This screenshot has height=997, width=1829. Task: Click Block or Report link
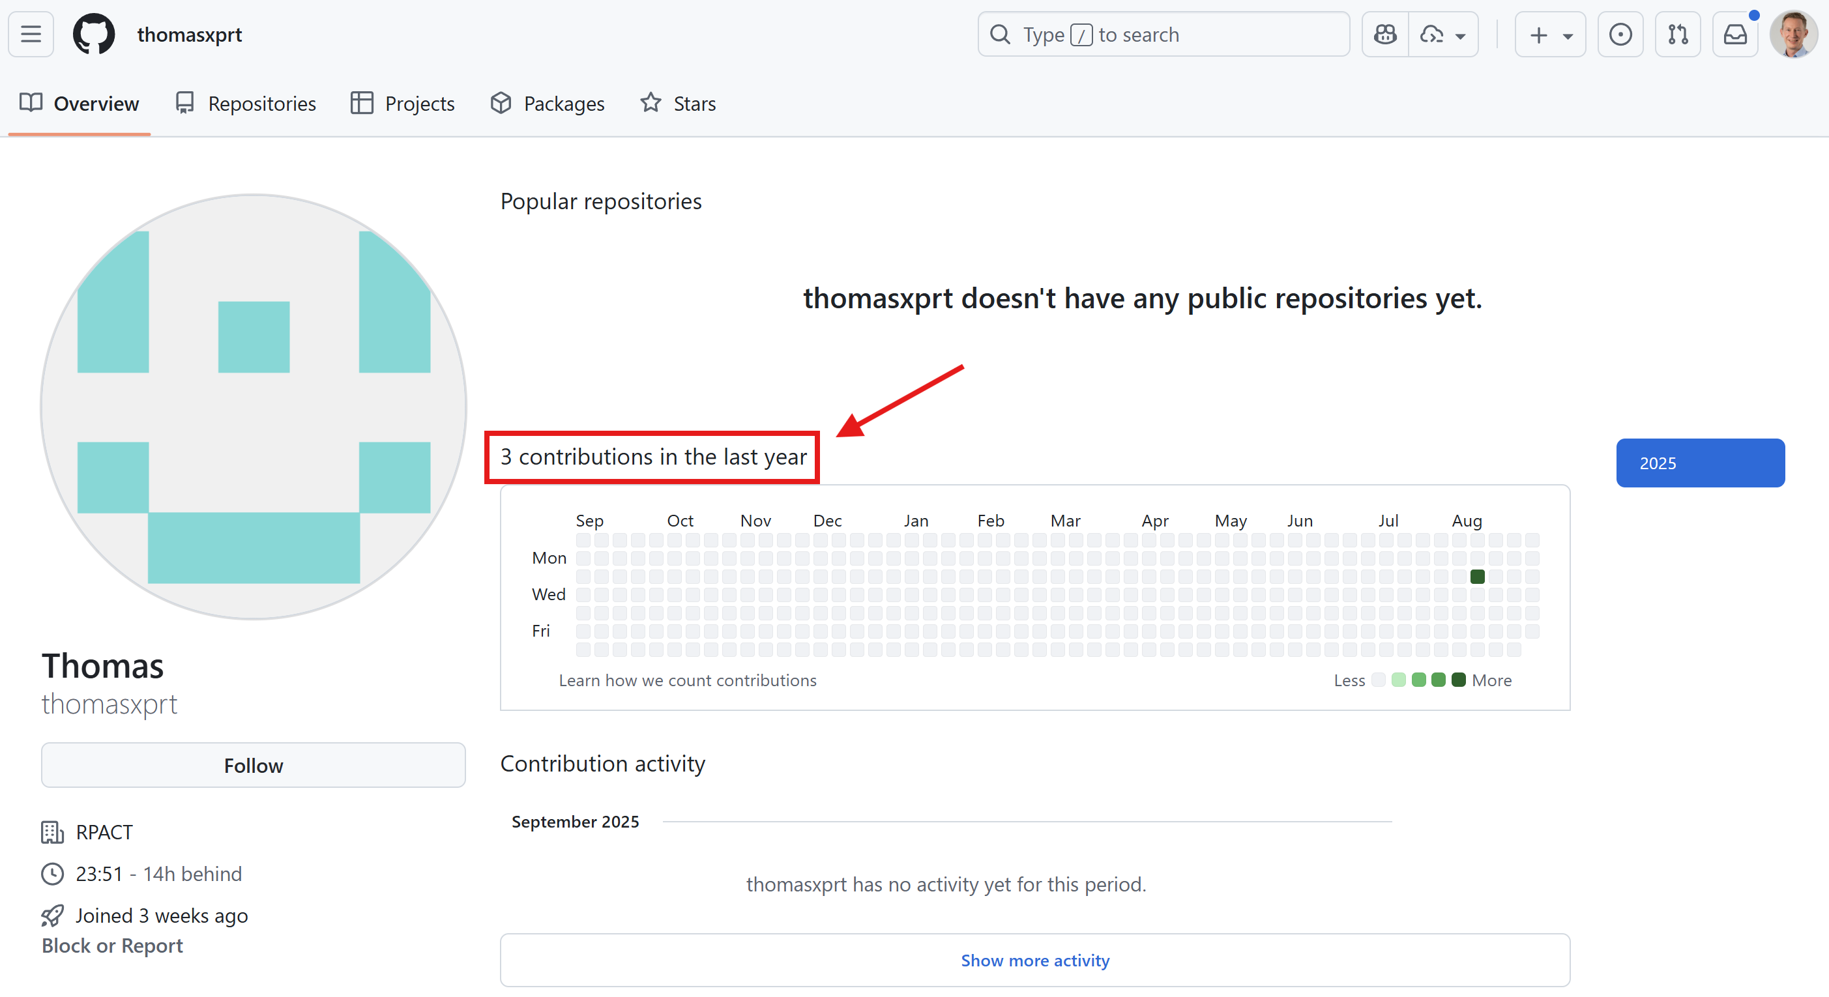click(x=112, y=946)
